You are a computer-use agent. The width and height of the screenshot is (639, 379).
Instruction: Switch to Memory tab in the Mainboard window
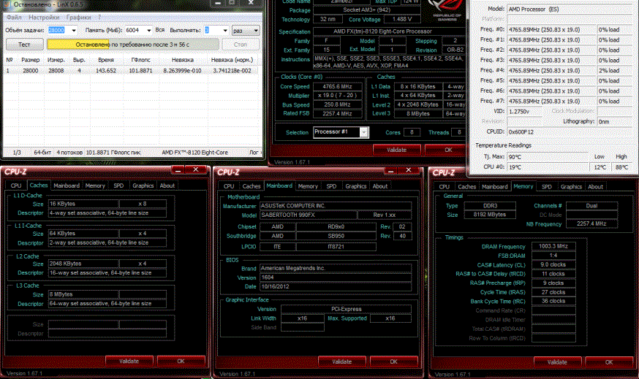pos(308,186)
